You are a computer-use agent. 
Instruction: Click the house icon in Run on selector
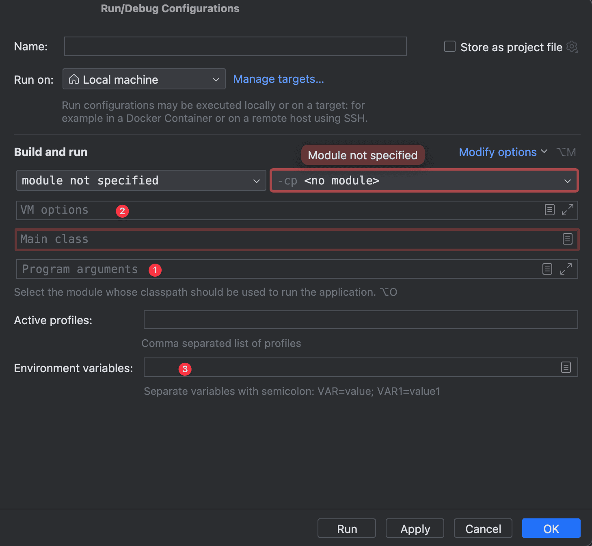pyautogui.click(x=74, y=79)
